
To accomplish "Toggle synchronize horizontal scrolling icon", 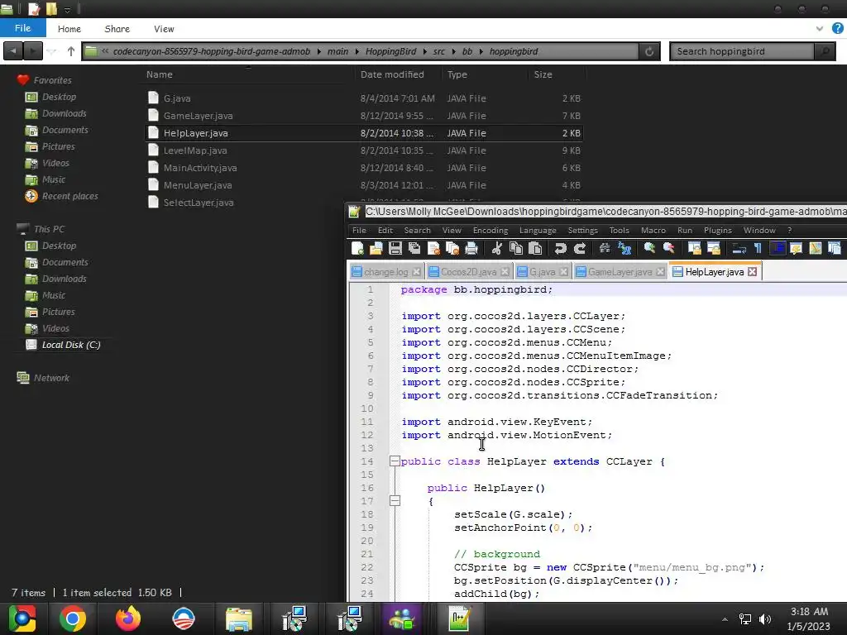I will click(714, 248).
